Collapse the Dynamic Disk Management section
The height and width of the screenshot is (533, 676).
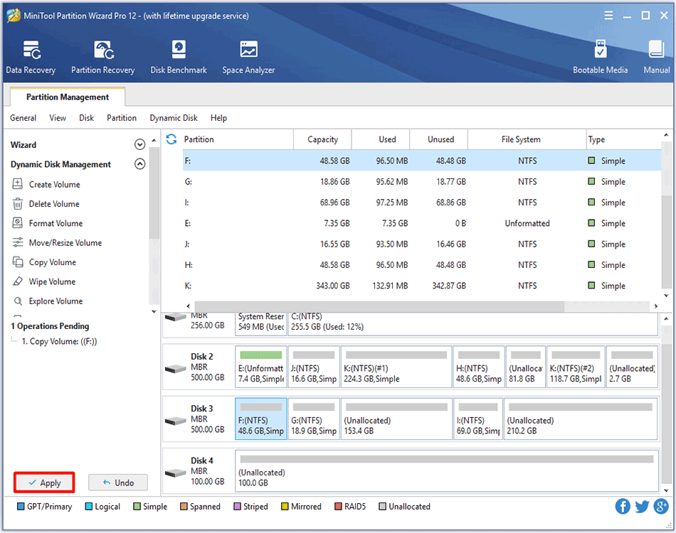tap(139, 164)
